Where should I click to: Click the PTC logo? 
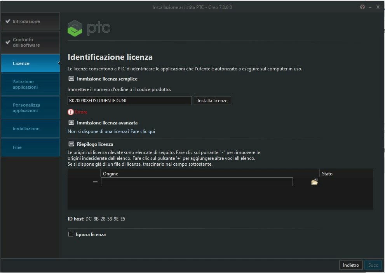pyautogui.click(x=89, y=28)
